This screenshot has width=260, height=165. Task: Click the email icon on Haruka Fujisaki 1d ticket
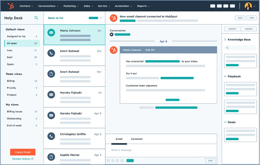[x=51, y=95]
